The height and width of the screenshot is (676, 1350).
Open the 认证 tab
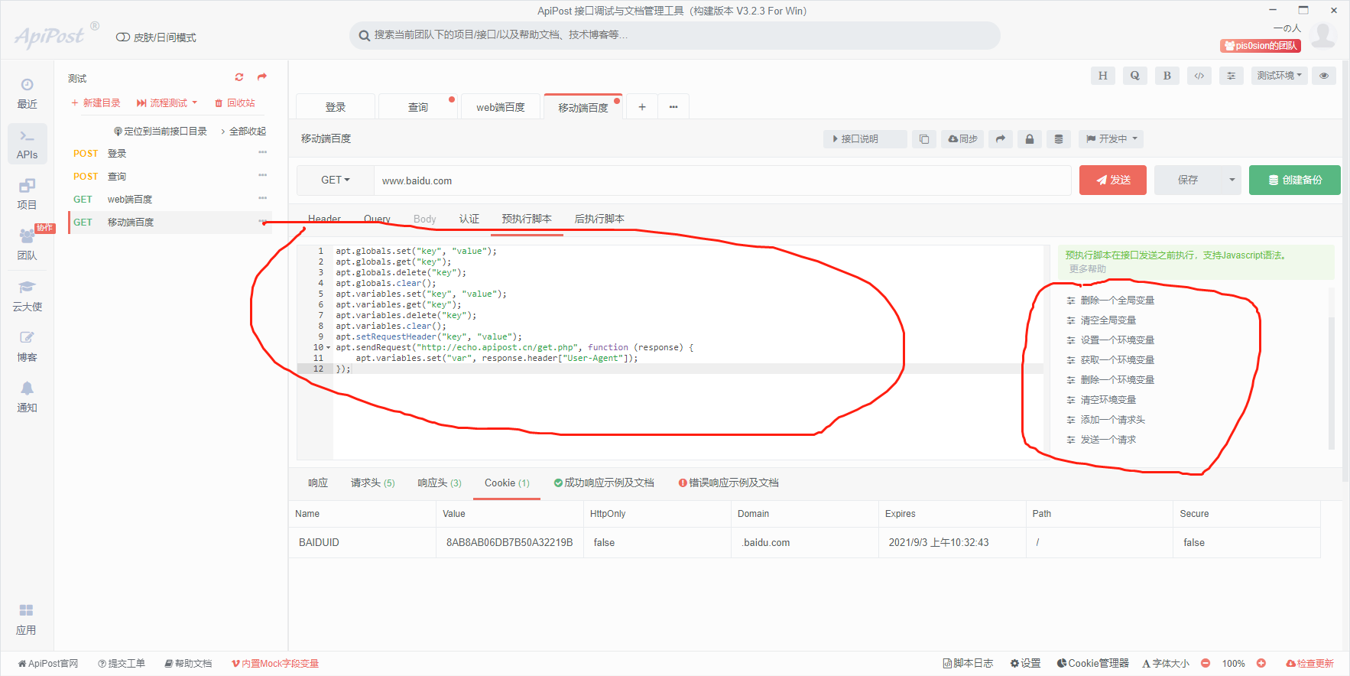pos(469,219)
